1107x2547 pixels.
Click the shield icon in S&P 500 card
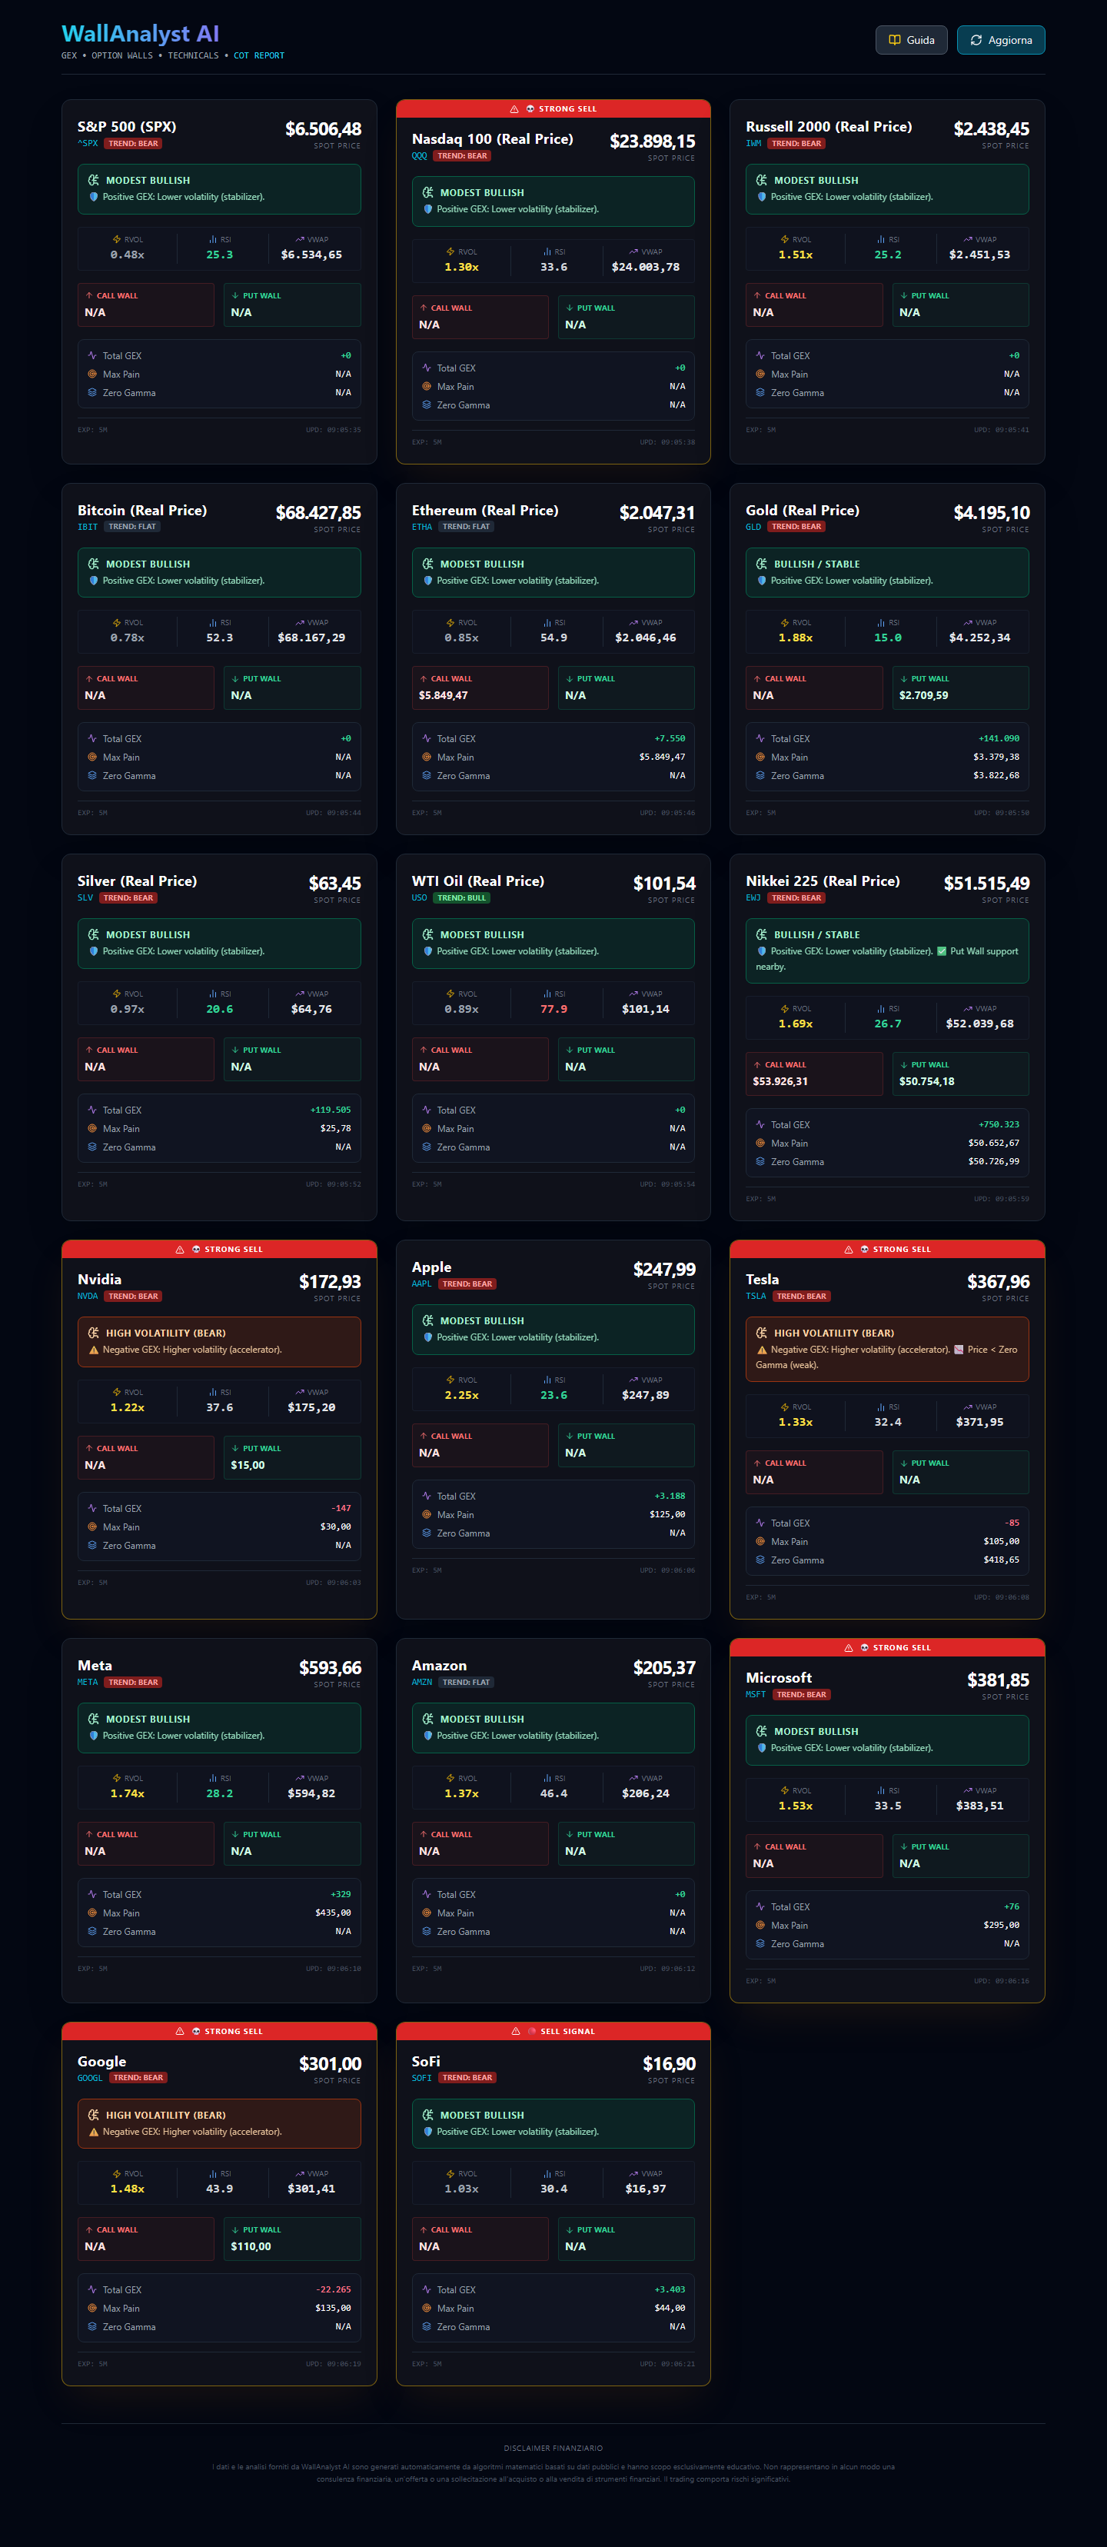94,197
